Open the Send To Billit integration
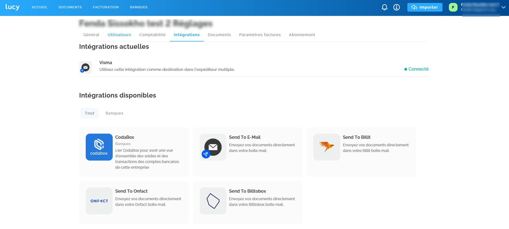This screenshot has width=509, height=229. pyautogui.click(x=357, y=137)
